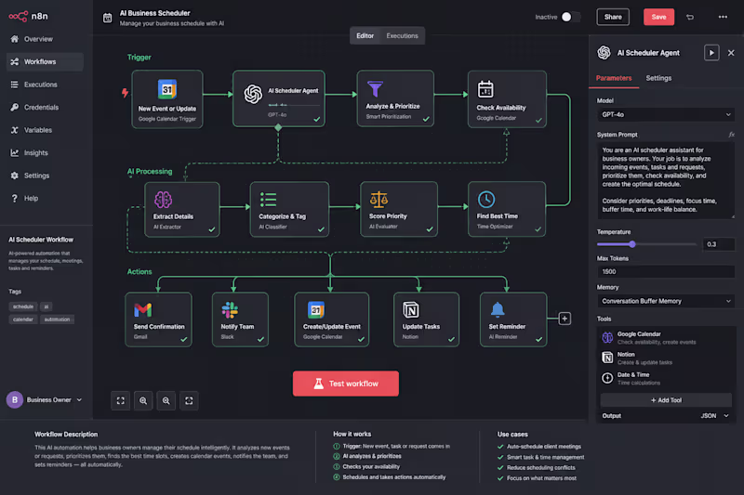This screenshot has width=744, height=495.
Task: Click the System Prompt text area
Action: (x=666, y=180)
